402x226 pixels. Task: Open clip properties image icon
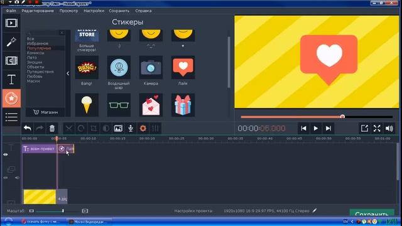118,128
